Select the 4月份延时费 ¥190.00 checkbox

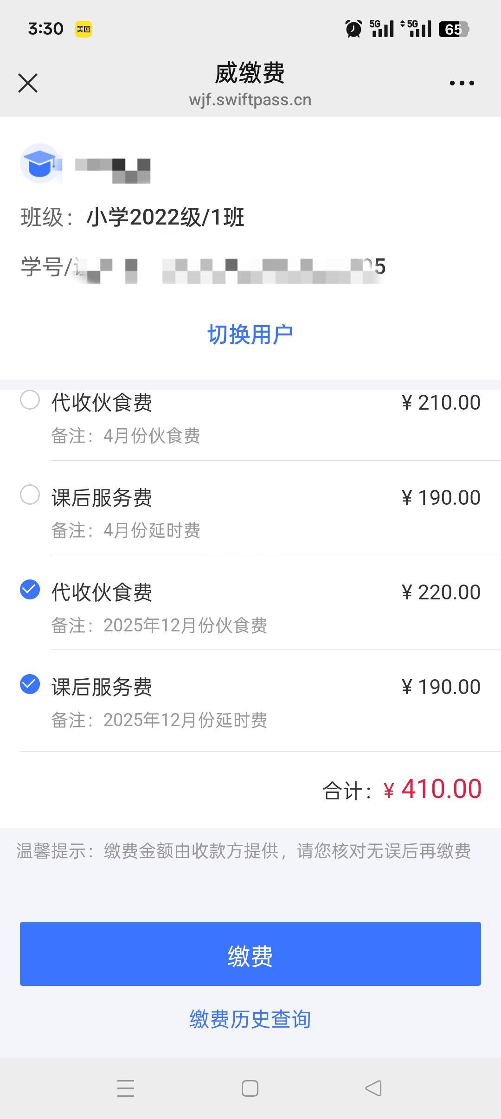[x=30, y=495]
